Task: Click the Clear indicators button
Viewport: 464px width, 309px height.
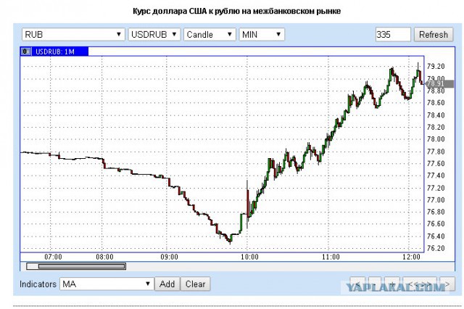Action: 195,284
